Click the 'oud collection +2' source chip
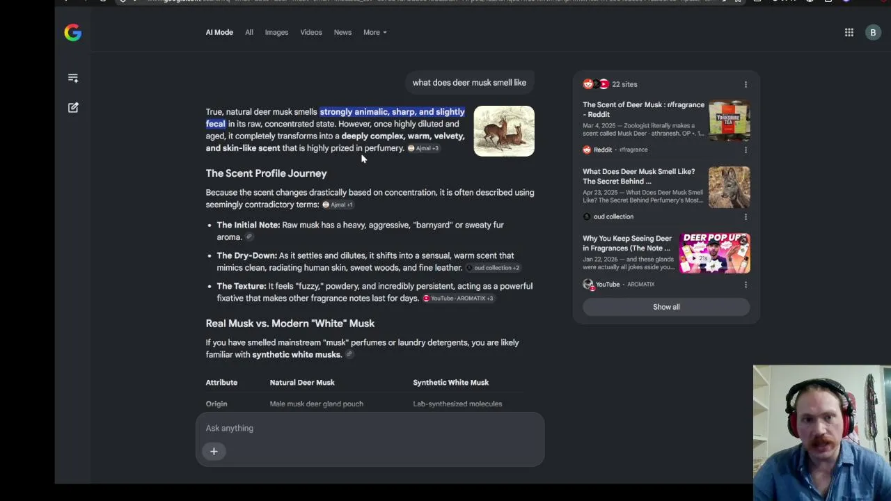The width and height of the screenshot is (891, 501). pos(493,268)
